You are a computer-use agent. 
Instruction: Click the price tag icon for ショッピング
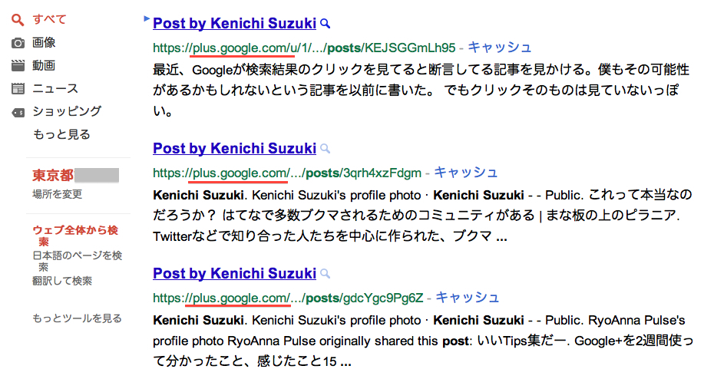click(18, 112)
